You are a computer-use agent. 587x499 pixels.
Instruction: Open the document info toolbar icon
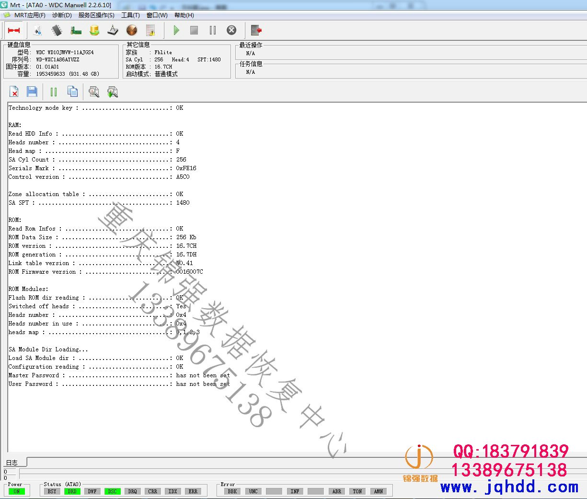(x=37, y=30)
